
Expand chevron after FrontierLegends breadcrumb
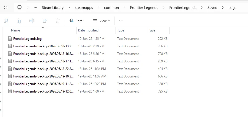tap(202, 8)
